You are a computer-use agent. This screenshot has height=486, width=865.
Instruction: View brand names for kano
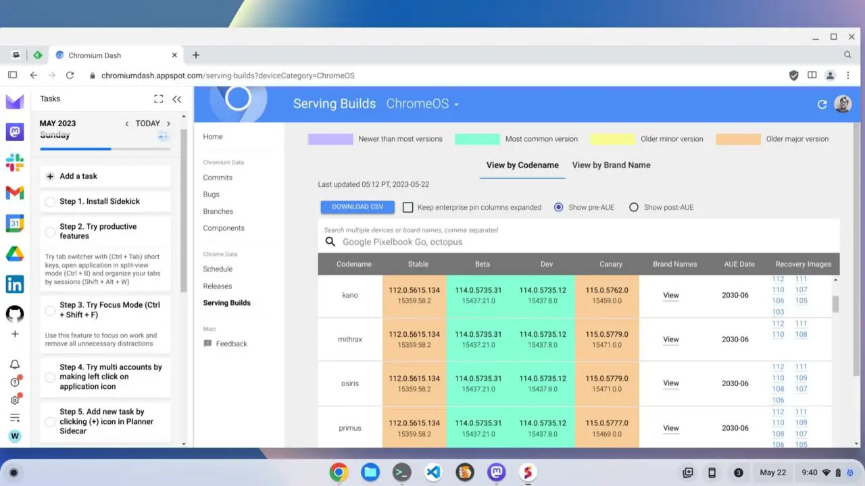click(x=670, y=296)
